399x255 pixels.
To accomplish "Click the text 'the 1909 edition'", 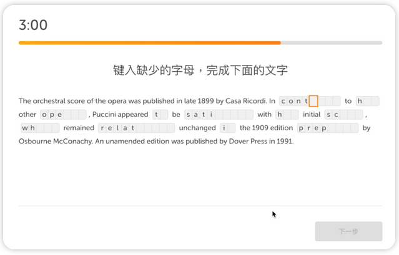I will [266, 128].
